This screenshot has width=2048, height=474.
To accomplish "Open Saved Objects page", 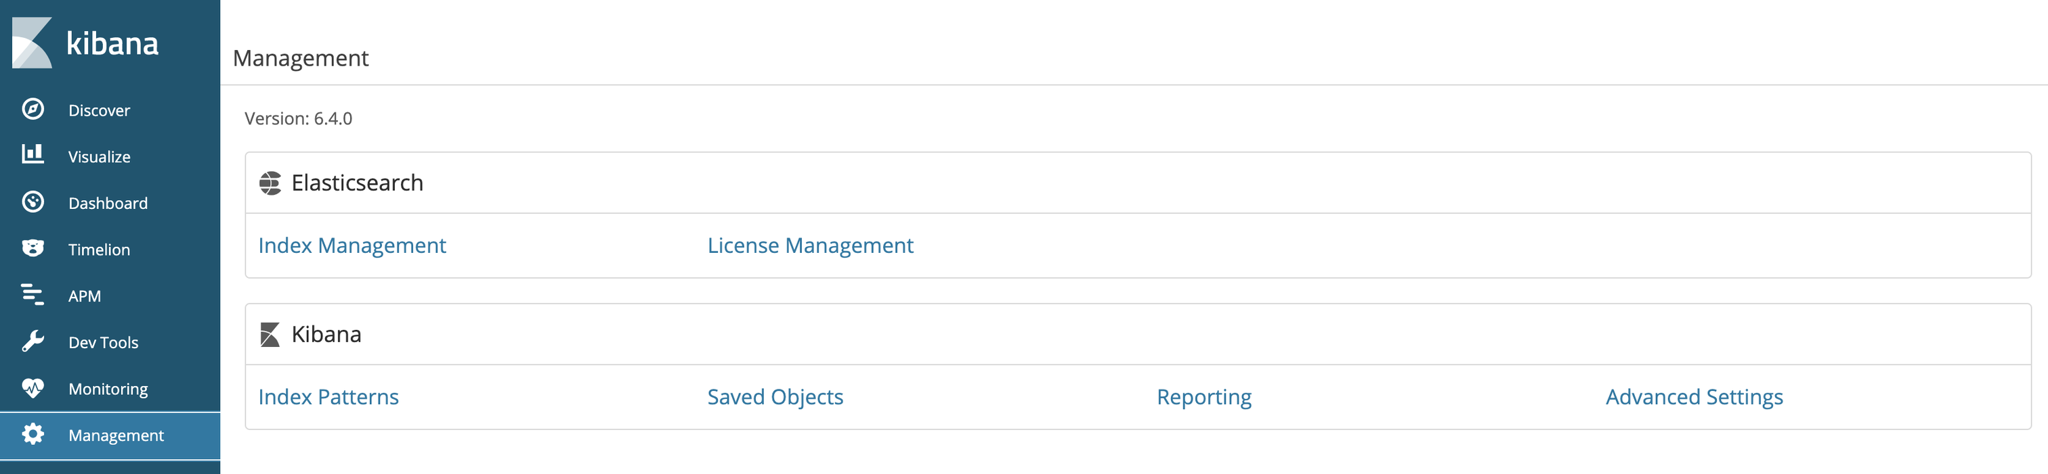I will [775, 398].
